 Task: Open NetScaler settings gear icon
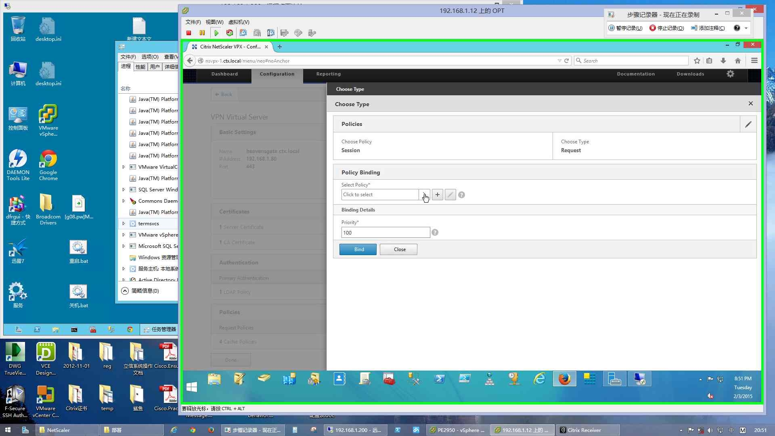(730, 74)
